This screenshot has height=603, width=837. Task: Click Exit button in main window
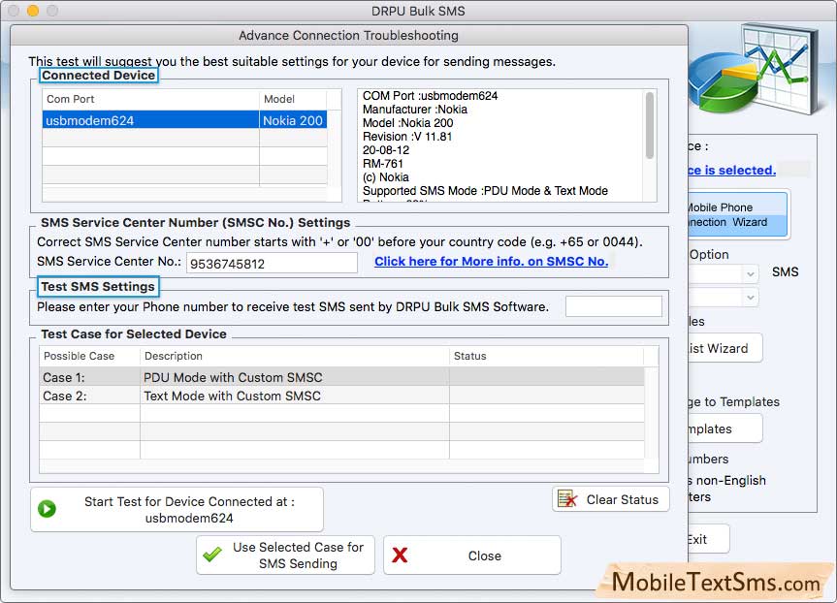point(708,539)
